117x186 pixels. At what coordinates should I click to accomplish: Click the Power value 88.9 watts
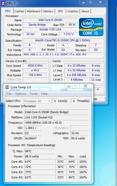tap(39, 156)
